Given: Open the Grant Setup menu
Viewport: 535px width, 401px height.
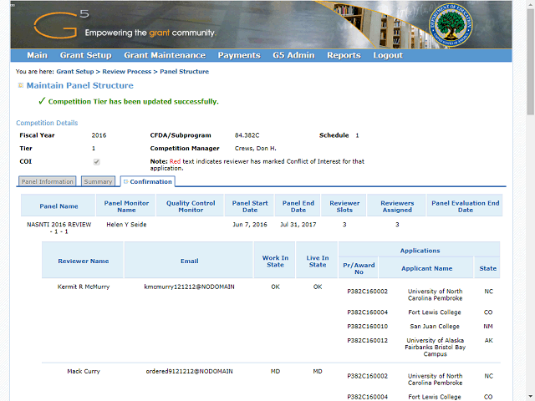Looking at the screenshot, I should click(x=85, y=55).
